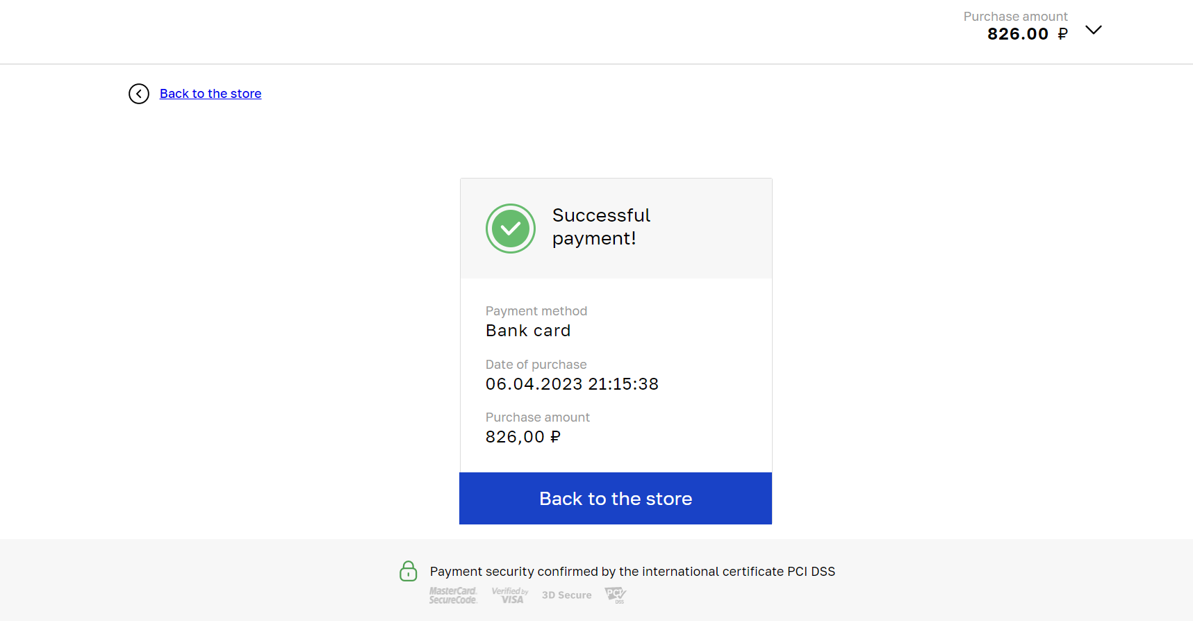The height and width of the screenshot is (621, 1193).
Task: Click the Bank card payment method value
Action: (528, 331)
